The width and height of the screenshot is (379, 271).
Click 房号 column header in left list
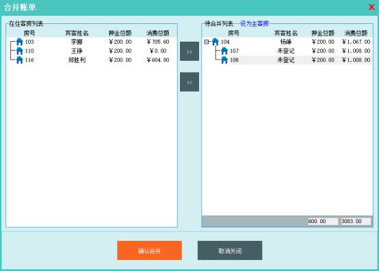click(x=29, y=33)
